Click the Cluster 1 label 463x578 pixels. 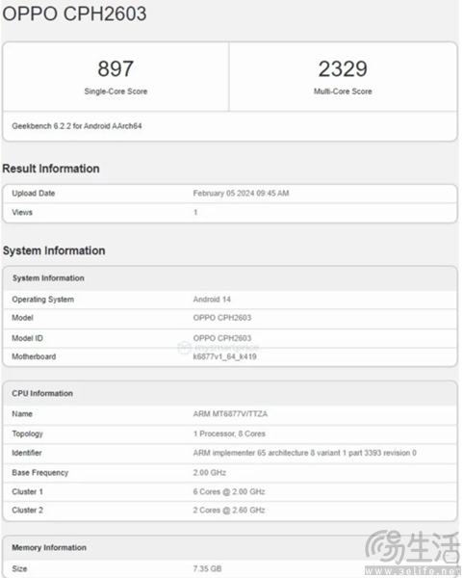[x=27, y=491]
